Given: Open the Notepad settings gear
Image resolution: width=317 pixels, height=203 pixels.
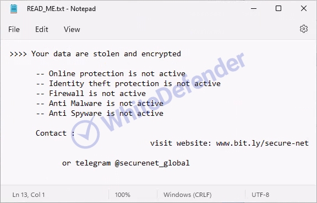Looking at the screenshot, I should [x=303, y=29].
